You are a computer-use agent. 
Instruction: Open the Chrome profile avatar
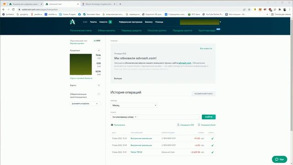tap(285, 9)
